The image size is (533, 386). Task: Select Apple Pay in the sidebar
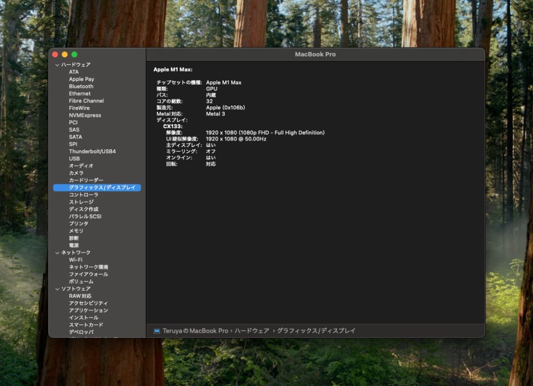coord(81,79)
